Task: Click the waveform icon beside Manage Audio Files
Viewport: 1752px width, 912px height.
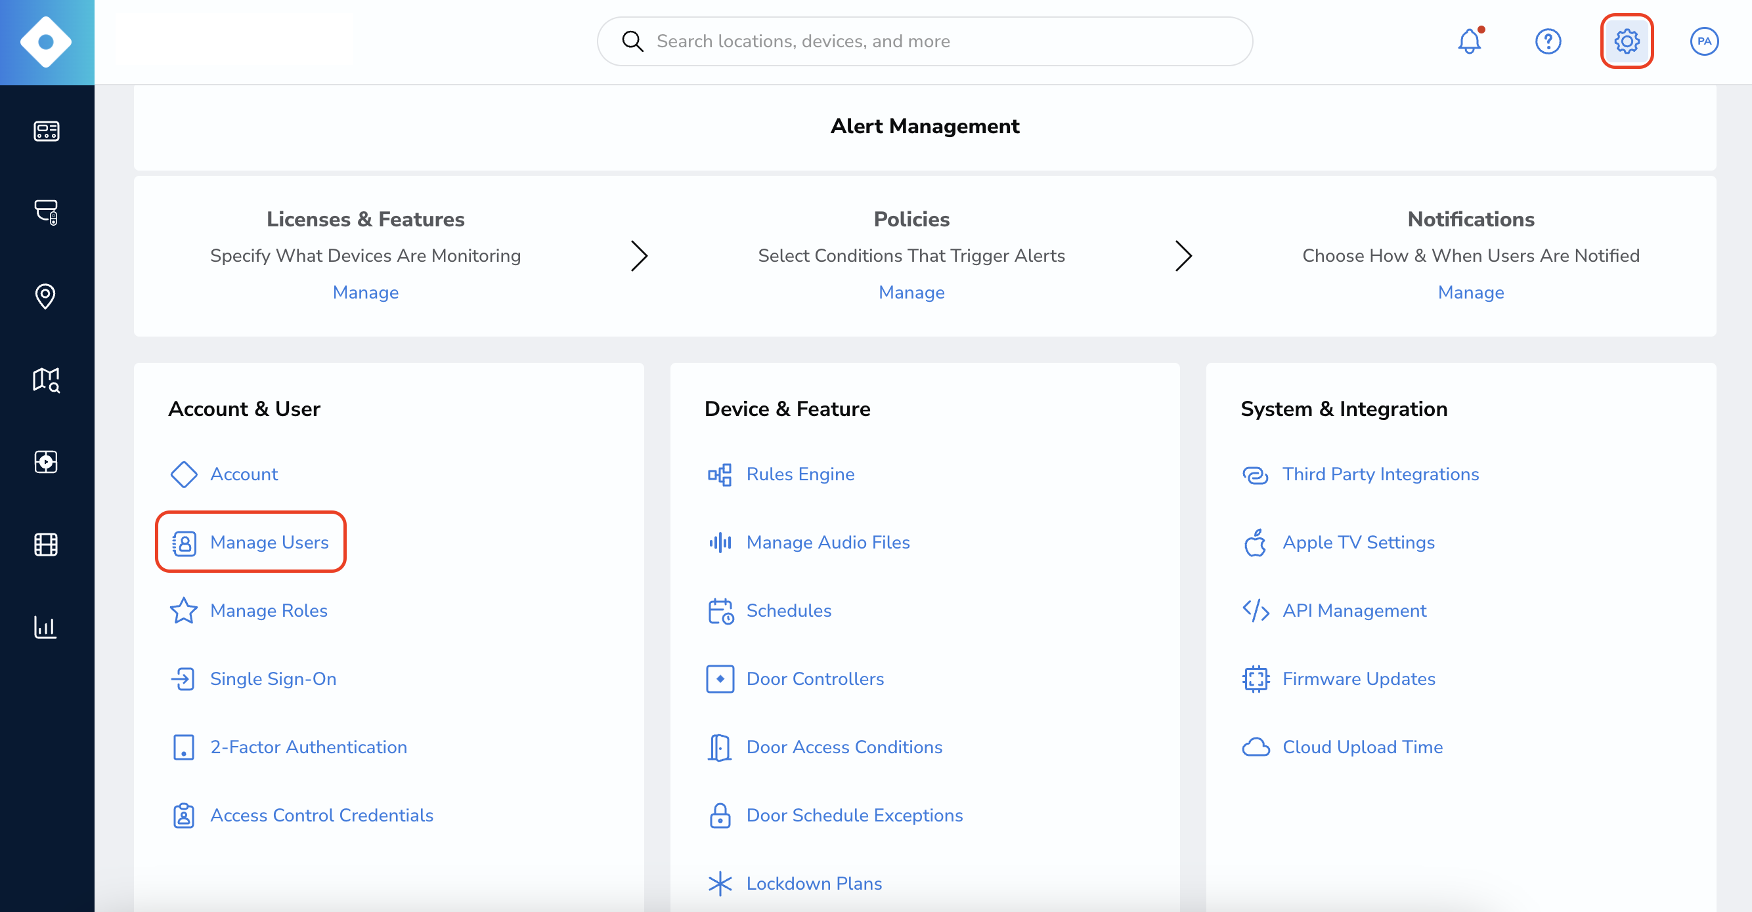Action: [x=720, y=543]
